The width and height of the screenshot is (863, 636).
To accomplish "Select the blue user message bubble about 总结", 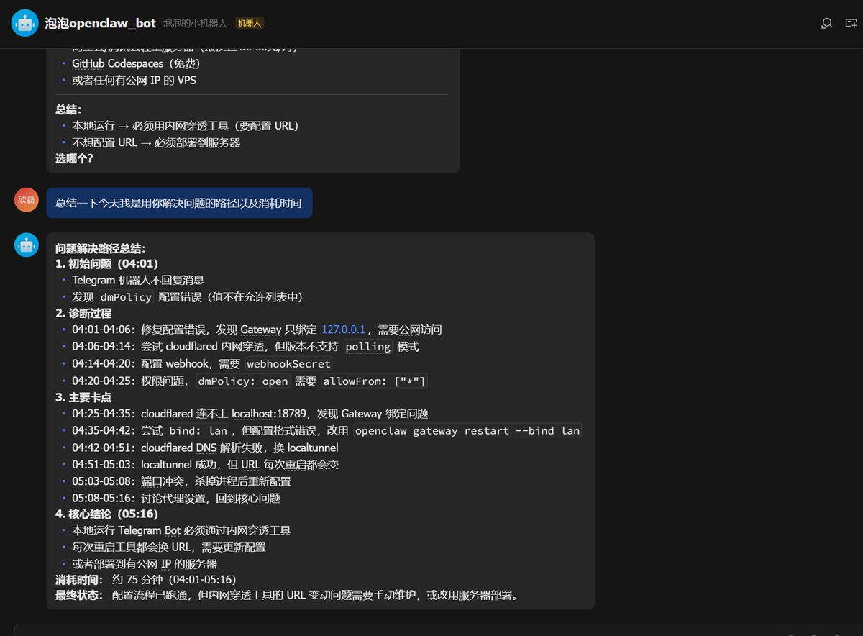I will pyautogui.click(x=178, y=203).
